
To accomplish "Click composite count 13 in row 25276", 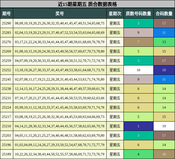I will coord(164,42).
